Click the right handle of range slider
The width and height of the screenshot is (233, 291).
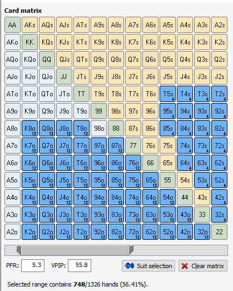click(x=131, y=250)
